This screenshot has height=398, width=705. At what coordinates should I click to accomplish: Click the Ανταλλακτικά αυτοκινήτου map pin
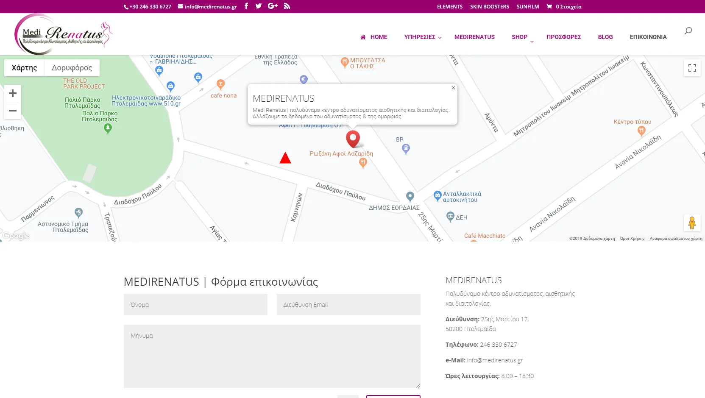click(437, 196)
